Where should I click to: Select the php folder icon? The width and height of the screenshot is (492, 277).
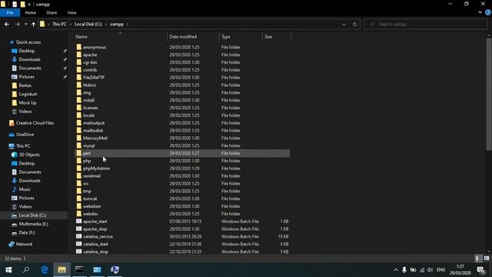click(x=78, y=161)
